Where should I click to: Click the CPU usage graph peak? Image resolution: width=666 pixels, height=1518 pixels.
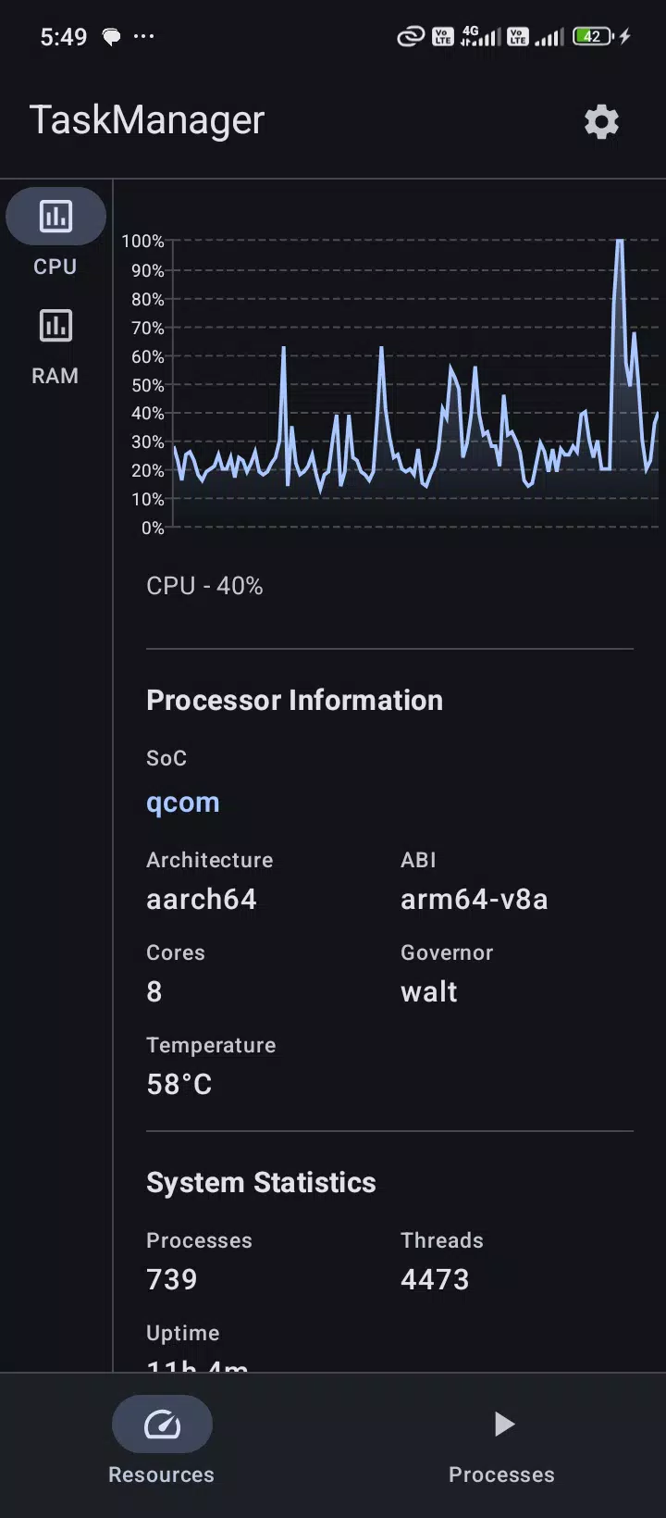[x=620, y=243]
